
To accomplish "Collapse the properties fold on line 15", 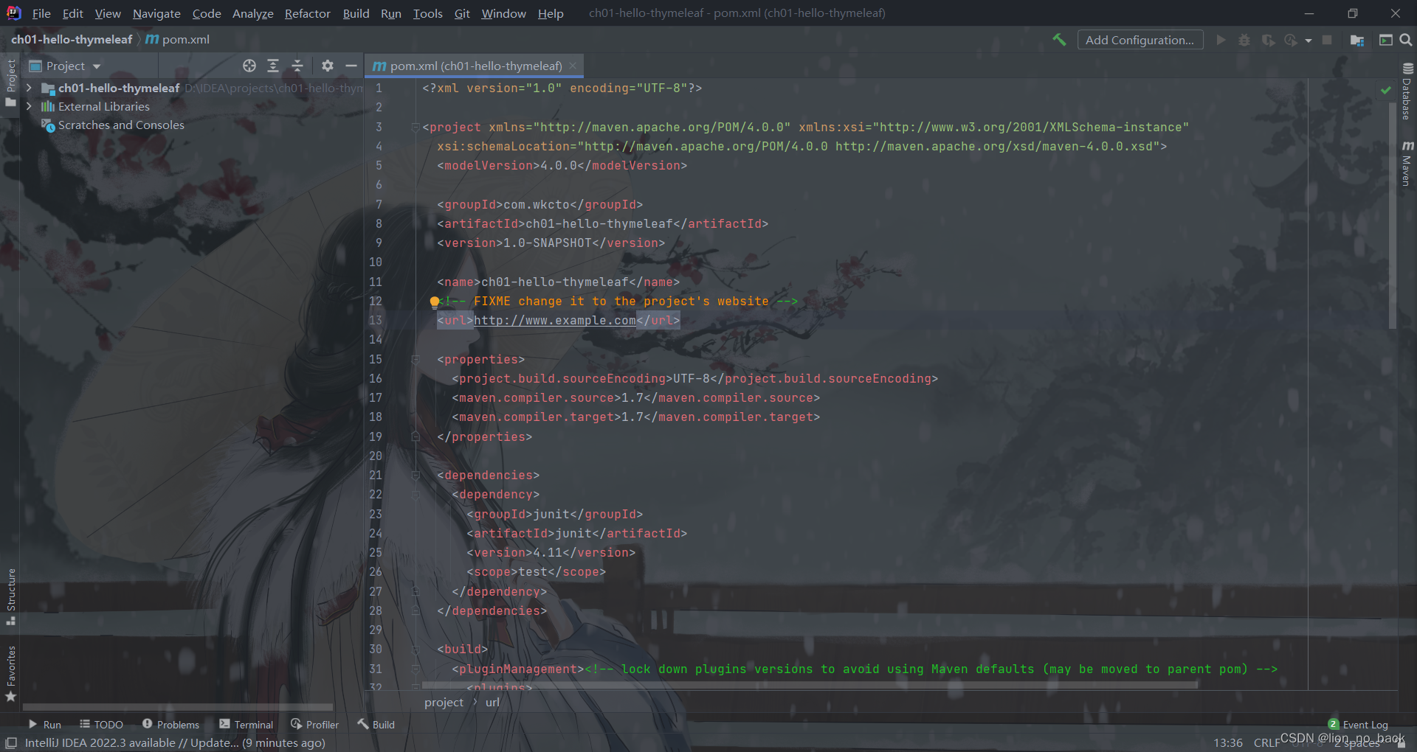I will 416,360.
